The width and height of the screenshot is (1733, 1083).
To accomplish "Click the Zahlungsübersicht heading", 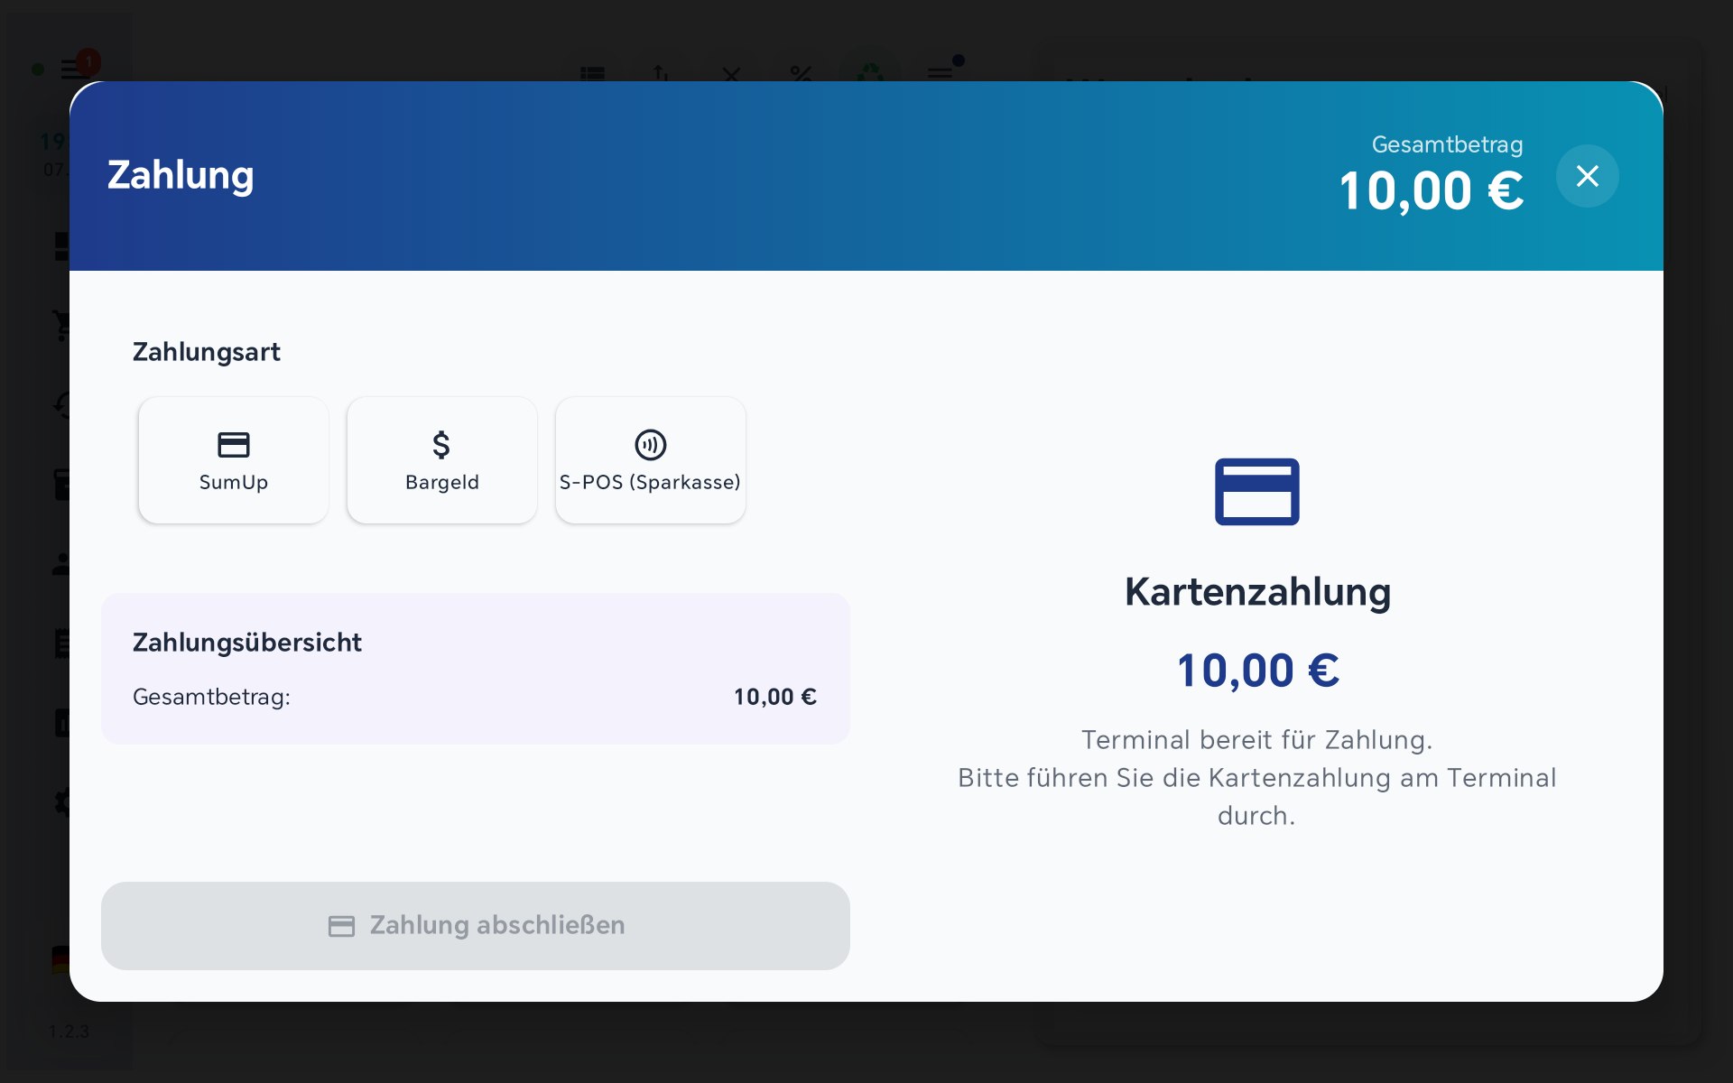I will point(246,643).
